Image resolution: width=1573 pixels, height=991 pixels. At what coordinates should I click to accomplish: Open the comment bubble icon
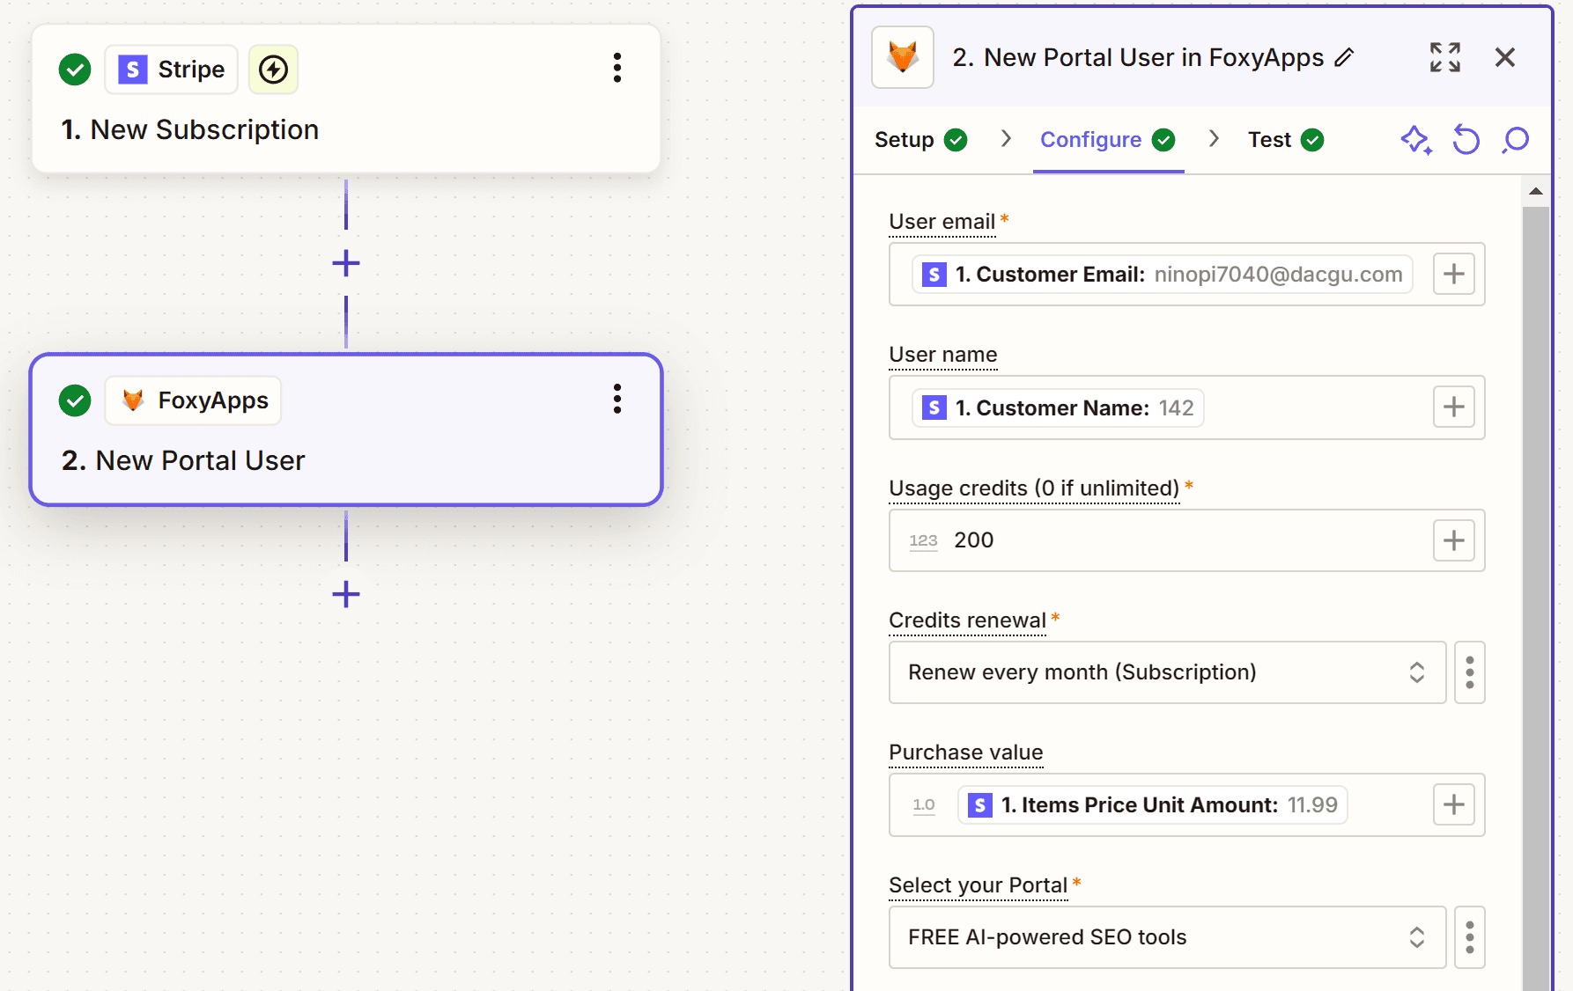coord(1516,140)
